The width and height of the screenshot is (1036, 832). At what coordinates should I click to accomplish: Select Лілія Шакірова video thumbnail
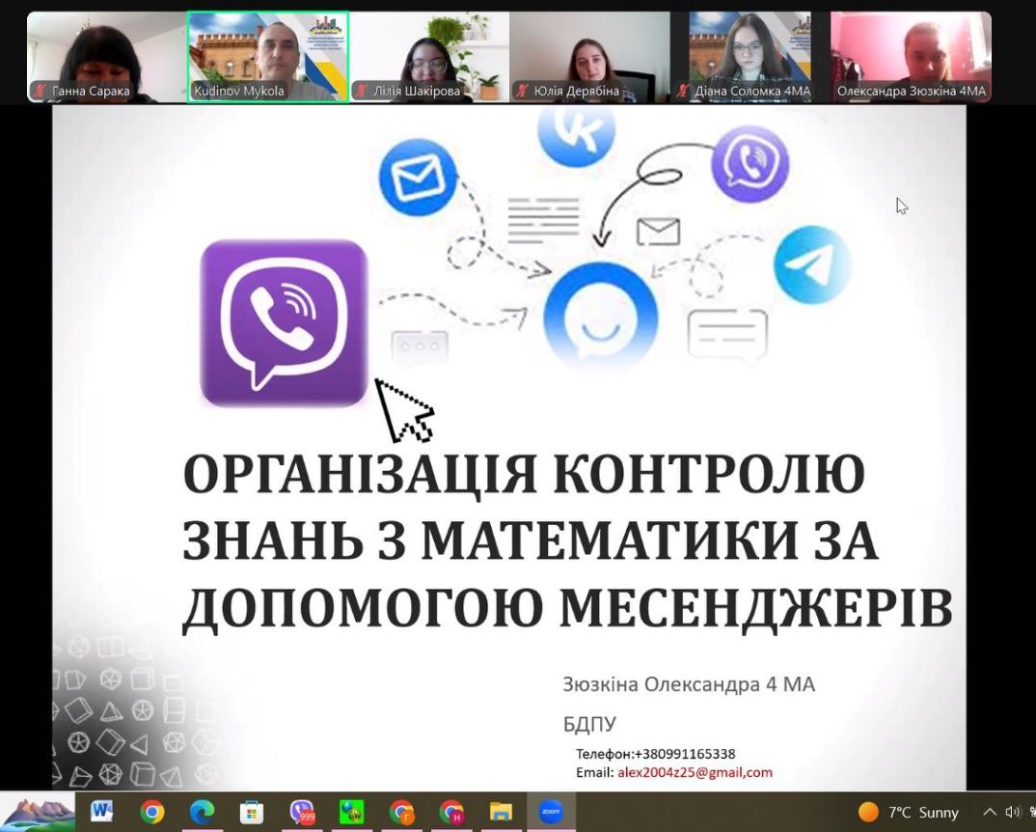429,57
